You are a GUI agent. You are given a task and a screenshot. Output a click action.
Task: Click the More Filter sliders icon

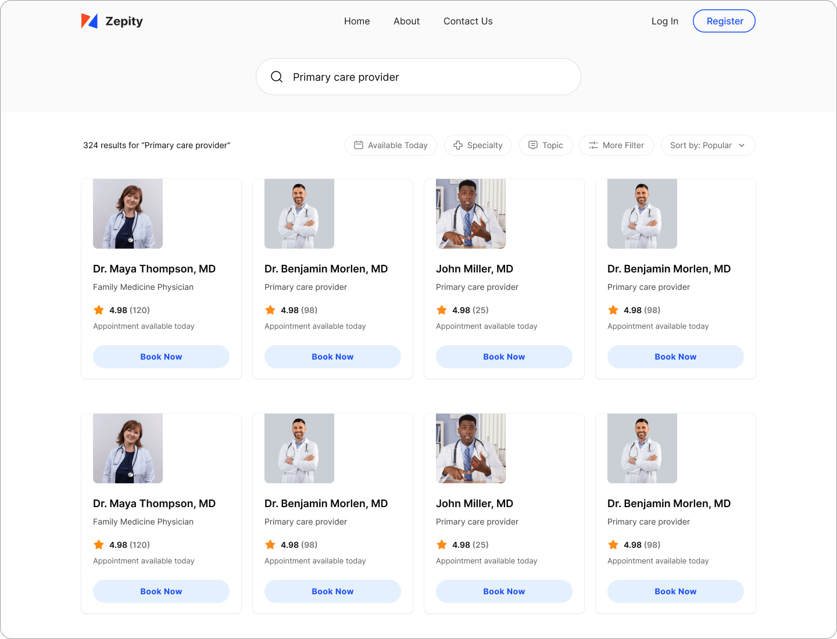(593, 145)
